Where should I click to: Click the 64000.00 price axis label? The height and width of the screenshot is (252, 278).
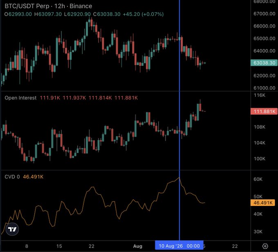coord(264,51)
